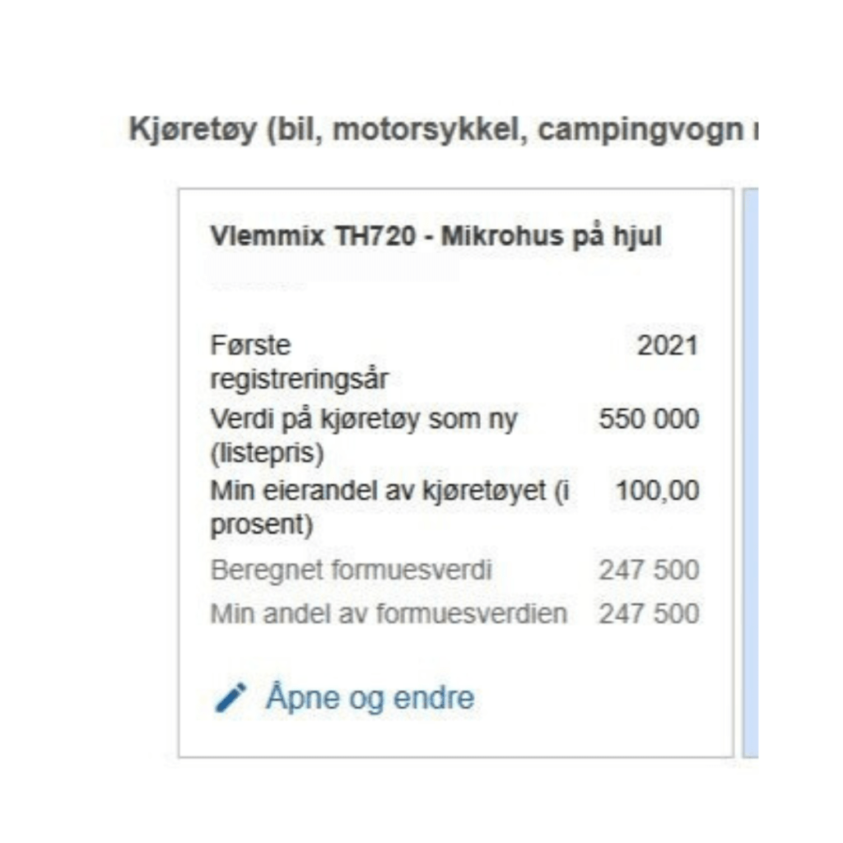This screenshot has height=843, width=843.
Task: Click the 'Beregnet formuesverdi' amount 247 500
Action: 648,570
